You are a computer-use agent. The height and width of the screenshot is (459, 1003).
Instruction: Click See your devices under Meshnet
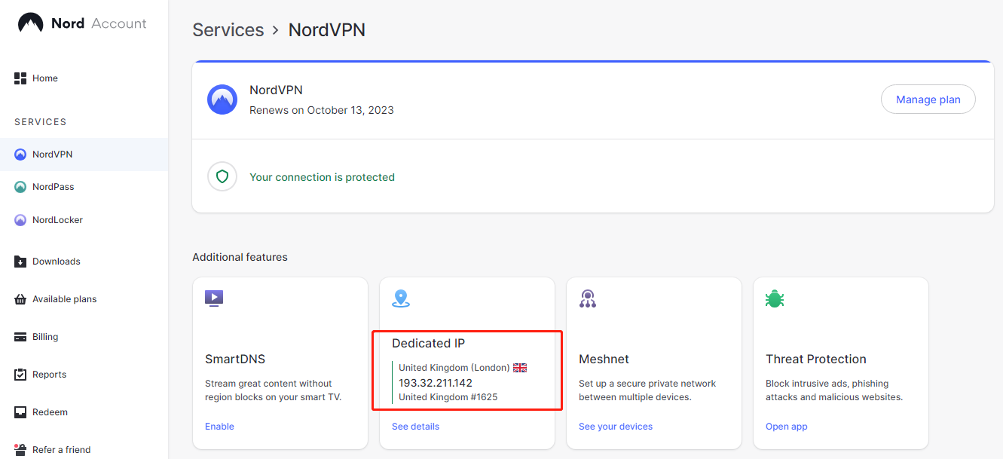616,427
